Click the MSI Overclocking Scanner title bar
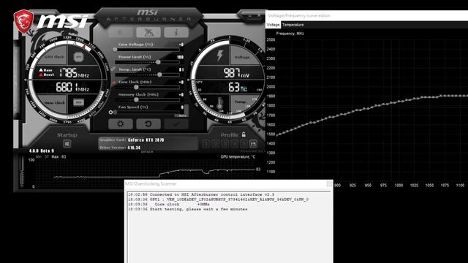Screen dimensions: 468x263 (229, 183)
